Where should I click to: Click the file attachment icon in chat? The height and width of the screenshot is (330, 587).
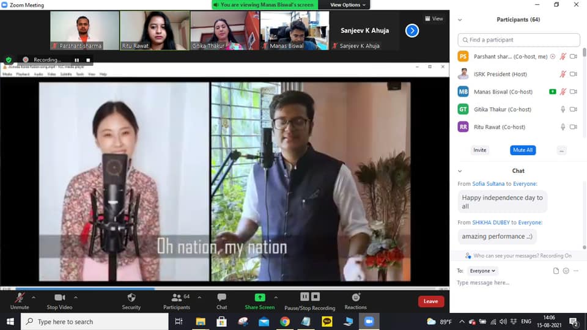click(556, 271)
